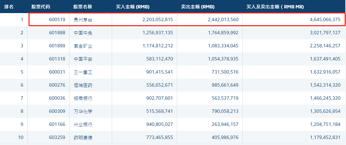Select stock code 601899
The width and height of the screenshot is (346, 145).
click(57, 46)
